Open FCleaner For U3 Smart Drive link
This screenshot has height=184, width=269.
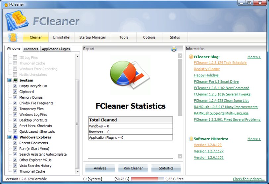(216, 81)
